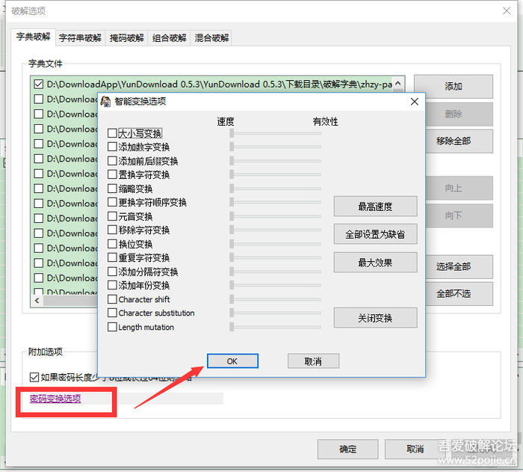This screenshot has width=523, height=472.
Task: Click the 选择全部 button
Action: pos(459,266)
